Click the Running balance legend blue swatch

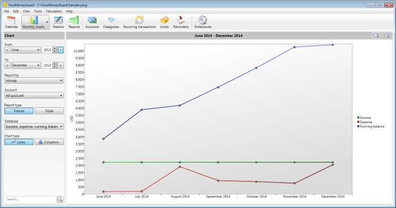358,126
